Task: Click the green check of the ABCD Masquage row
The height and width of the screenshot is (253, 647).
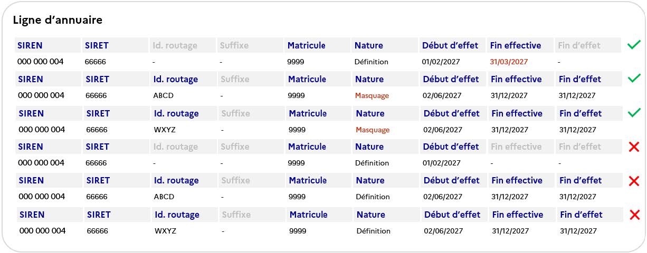Action: coord(634,79)
